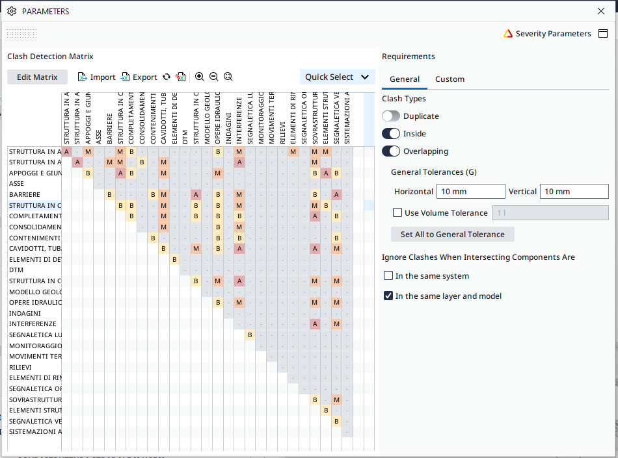Image resolution: width=618 pixels, height=458 pixels.
Task: Open the Quick Select dropdown
Action: click(338, 77)
